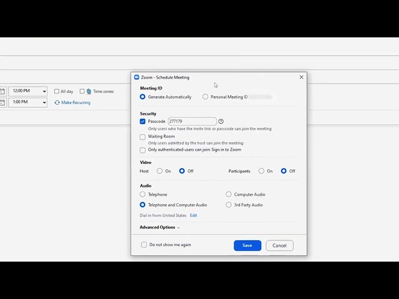Viewport: 399px width, 299px height.
Task: Click the Cancel button
Action: (279, 245)
